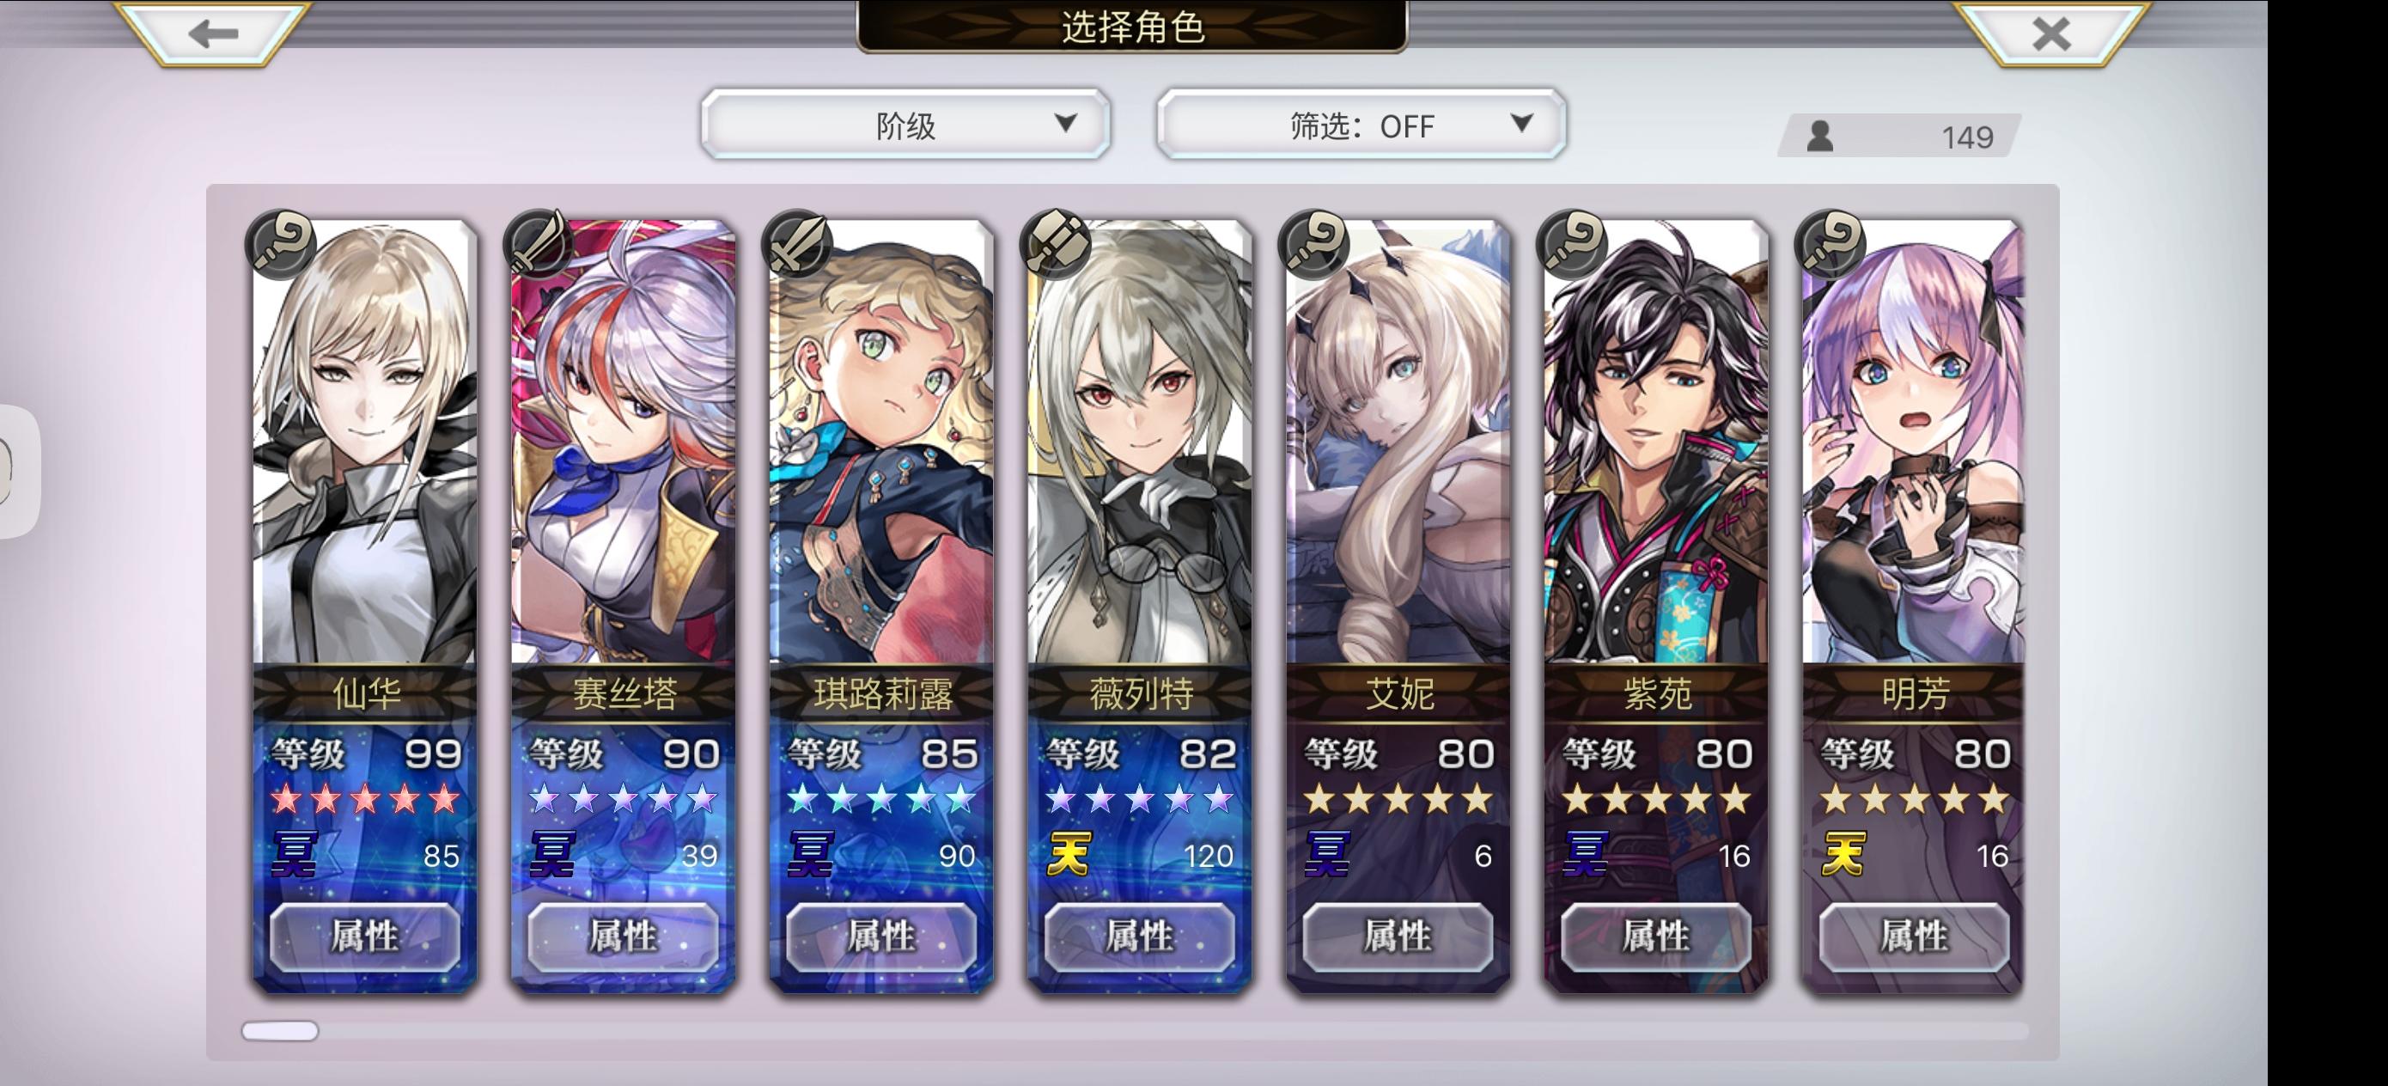The width and height of the screenshot is (2388, 1086).
Task: Select the 明芳 character portrait
Action: pyautogui.click(x=1913, y=442)
